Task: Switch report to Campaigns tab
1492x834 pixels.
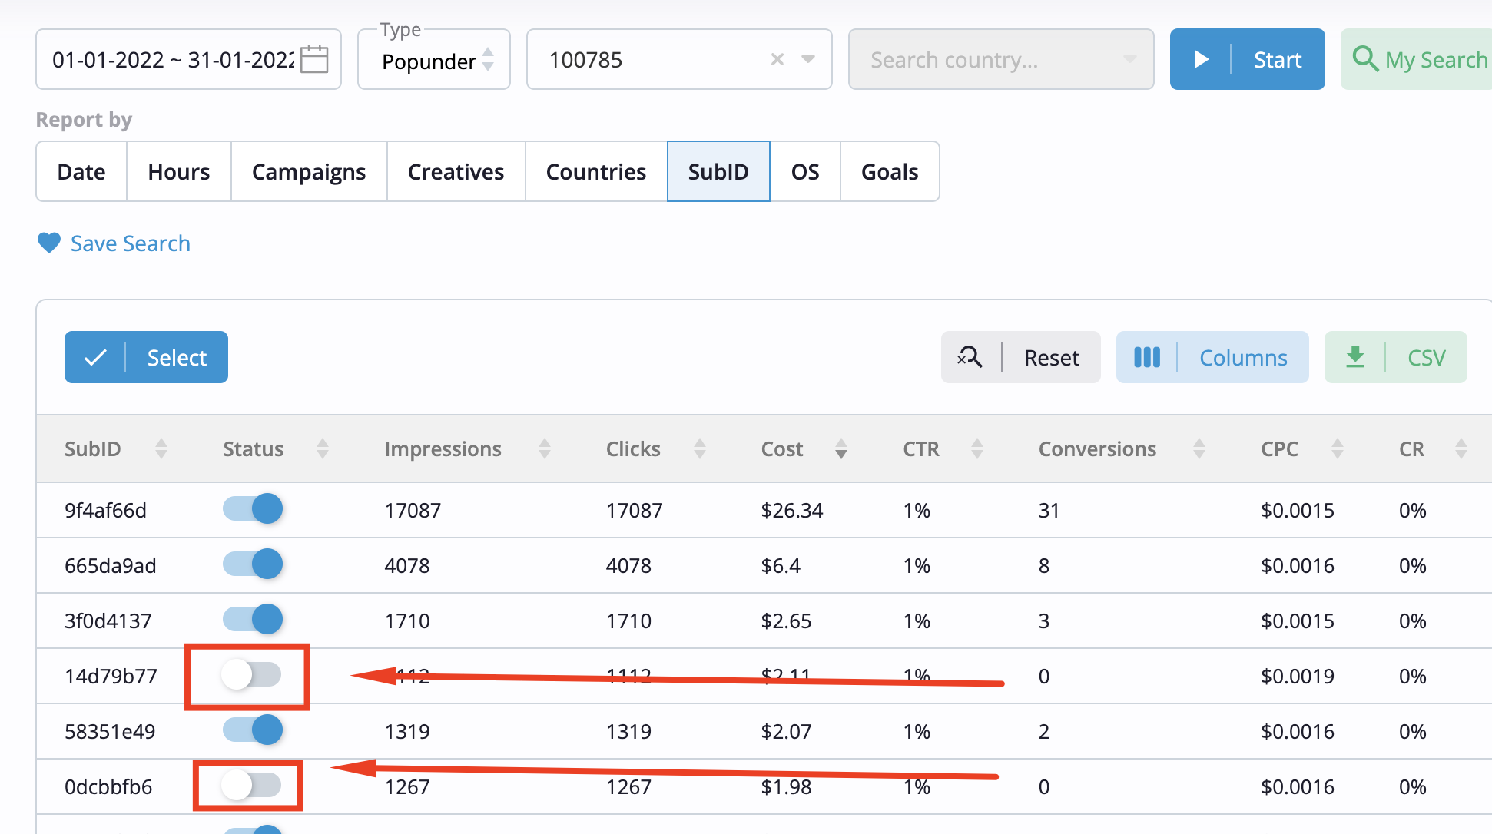Action: [x=309, y=171]
